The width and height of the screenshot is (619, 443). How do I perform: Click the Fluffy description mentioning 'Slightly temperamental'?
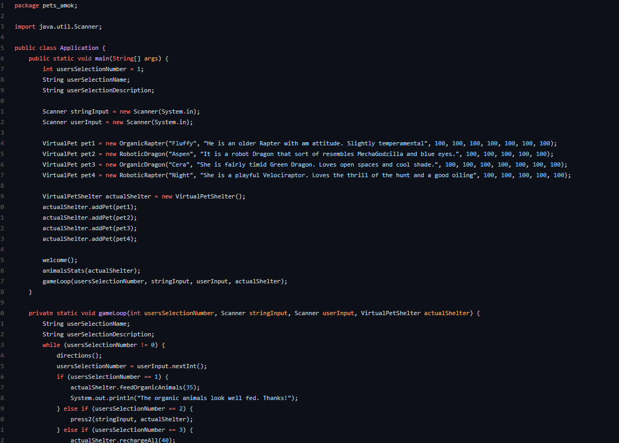tap(316, 143)
